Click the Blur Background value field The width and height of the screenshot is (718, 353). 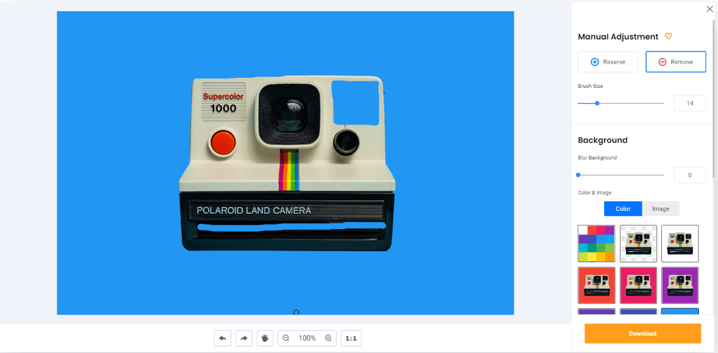690,175
